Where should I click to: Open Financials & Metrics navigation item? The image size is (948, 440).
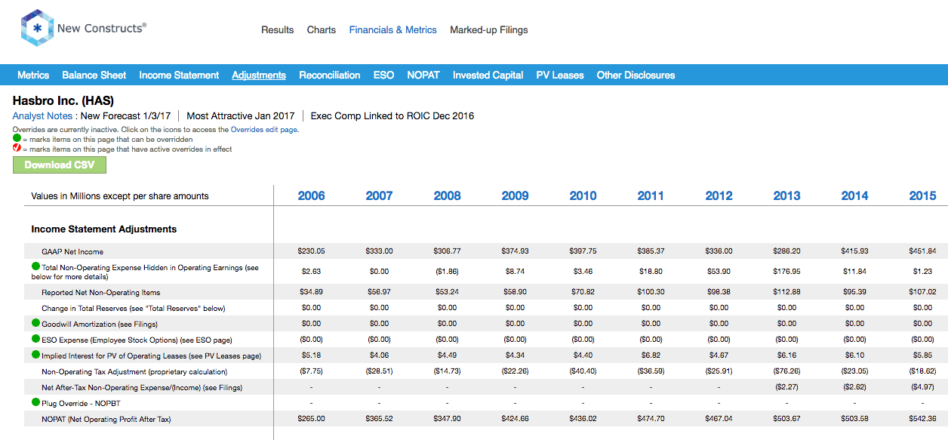click(392, 30)
